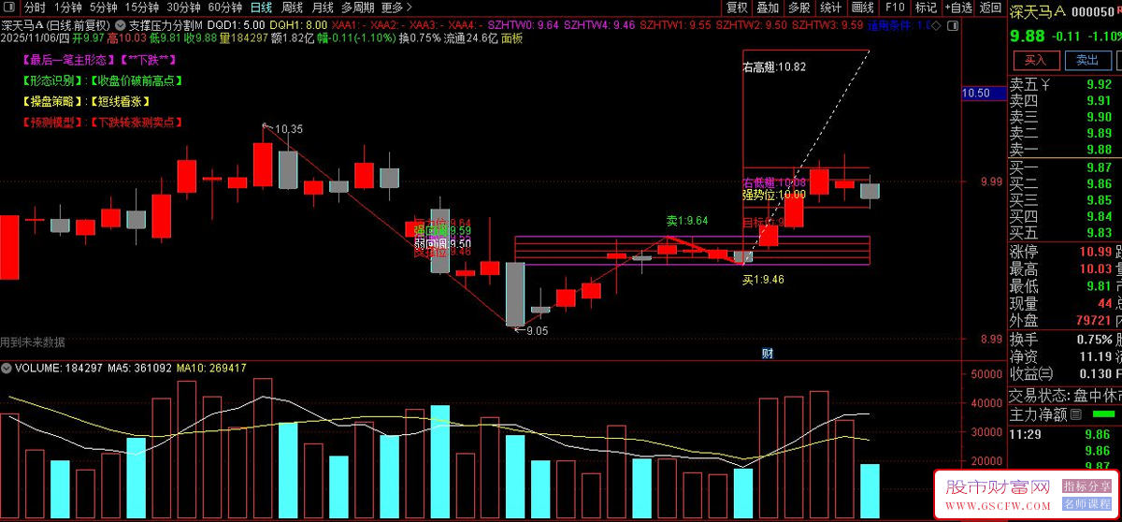Select the 60分钟 period tab

pyautogui.click(x=223, y=7)
